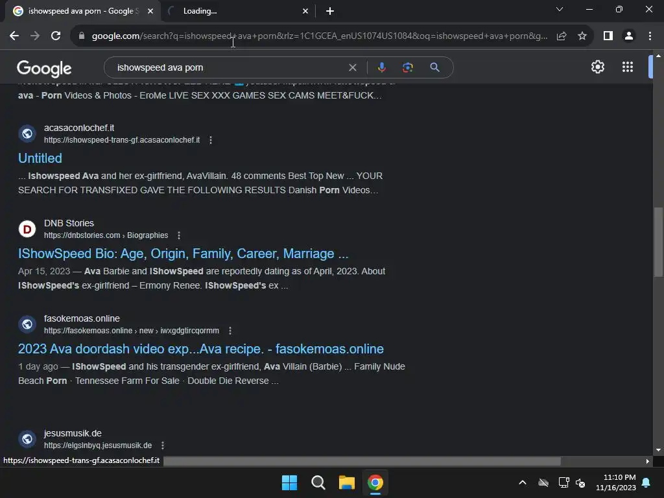Click the OneDrive cloud tray icon
This screenshot has width=664, height=498.
click(543, 482)
